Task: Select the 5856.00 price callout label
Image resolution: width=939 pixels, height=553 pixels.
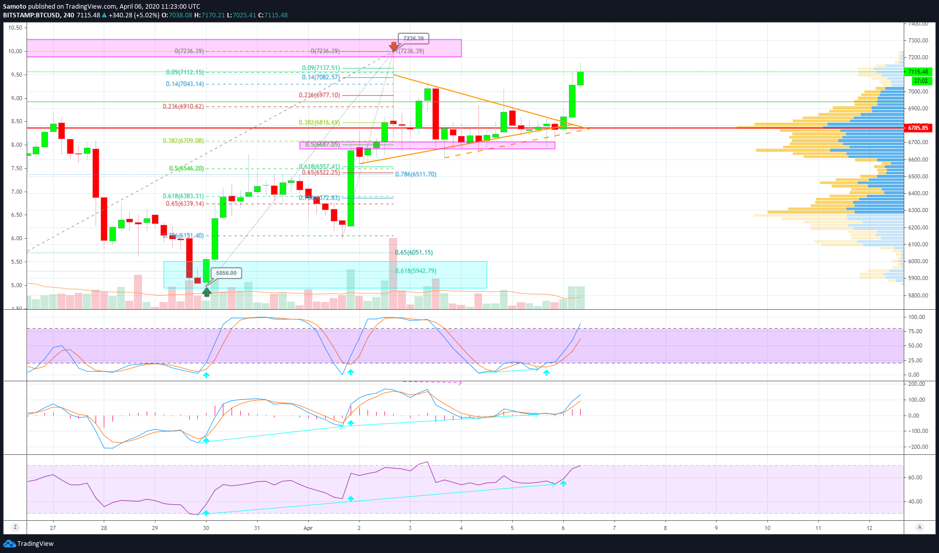Action: (226, 273)
